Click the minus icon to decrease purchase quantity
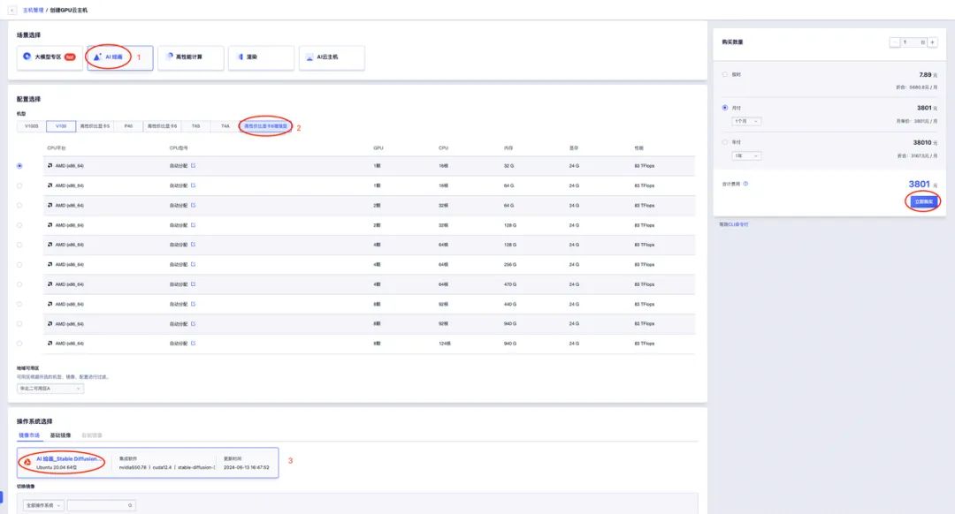 (x=895, y=42)
